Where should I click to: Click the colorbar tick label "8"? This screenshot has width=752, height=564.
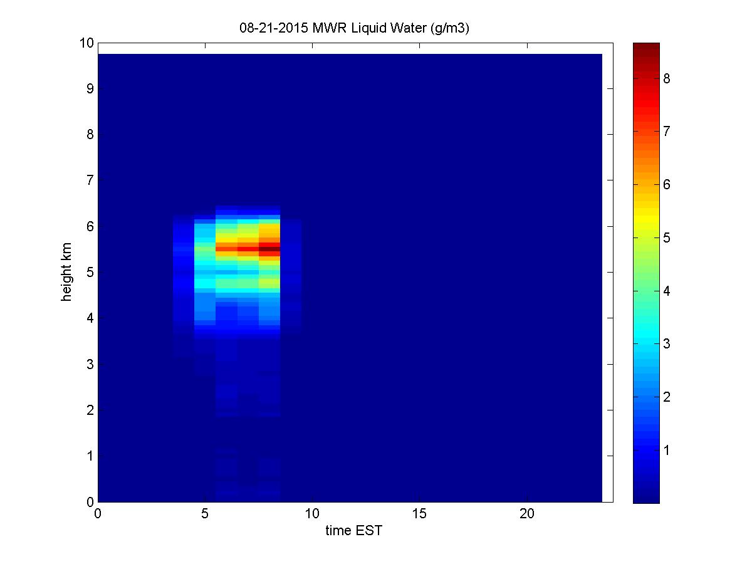[x=667, y=79]
